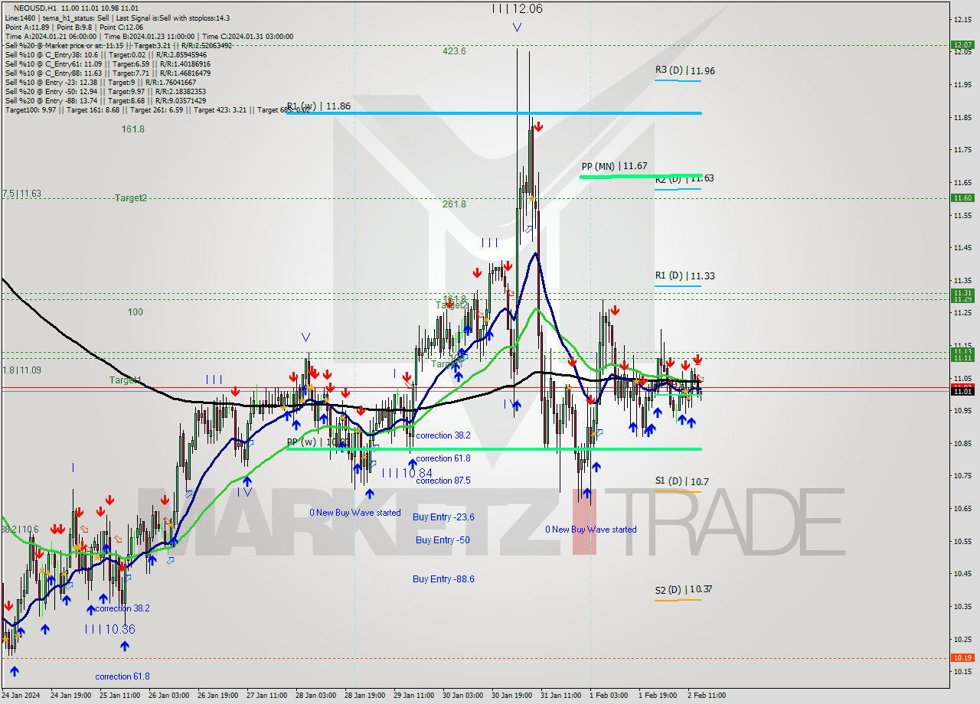980x704 pixels.
Task: Click the '24 Jan 2024' date on time axis
Action: 21,696
